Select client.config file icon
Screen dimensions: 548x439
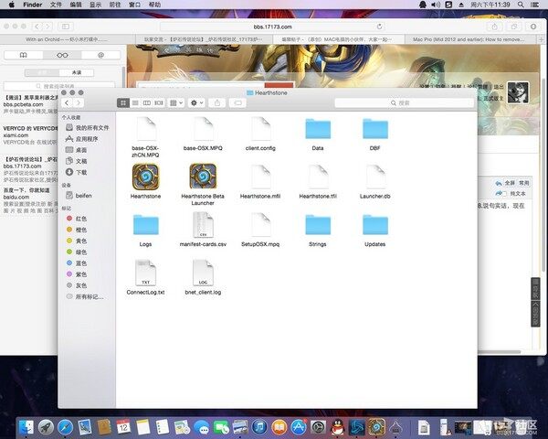[260, 129]
